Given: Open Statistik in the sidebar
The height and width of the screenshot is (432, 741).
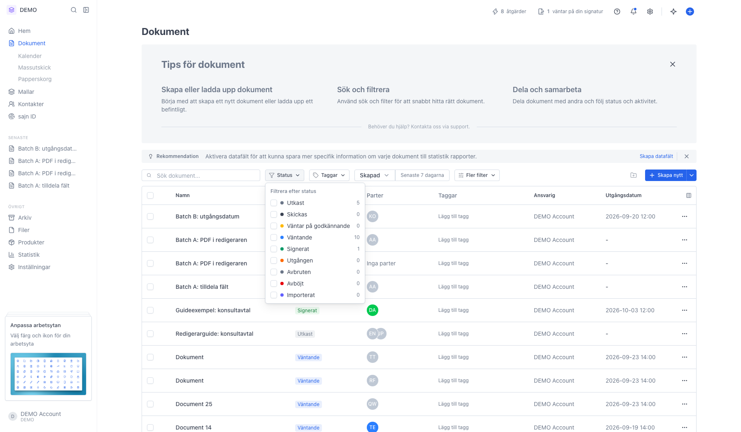Looking at the screenshot, I should [x=29, y=255].
